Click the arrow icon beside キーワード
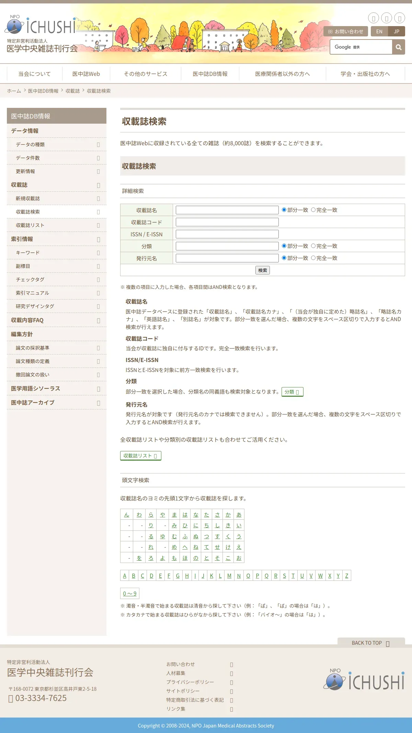 click(x=98, y=253)
